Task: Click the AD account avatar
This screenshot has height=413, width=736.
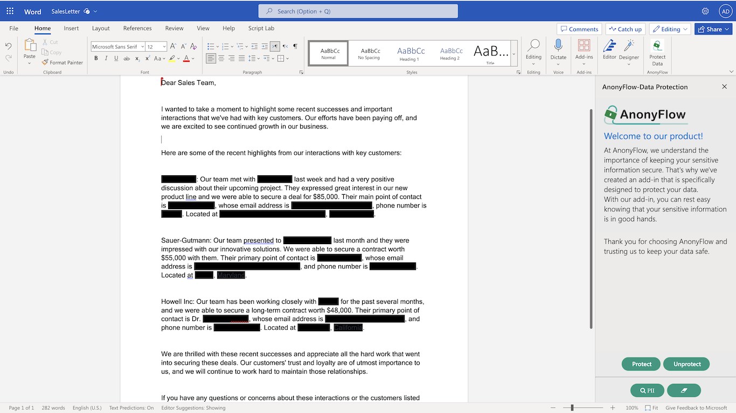Action: coord(725,11)
